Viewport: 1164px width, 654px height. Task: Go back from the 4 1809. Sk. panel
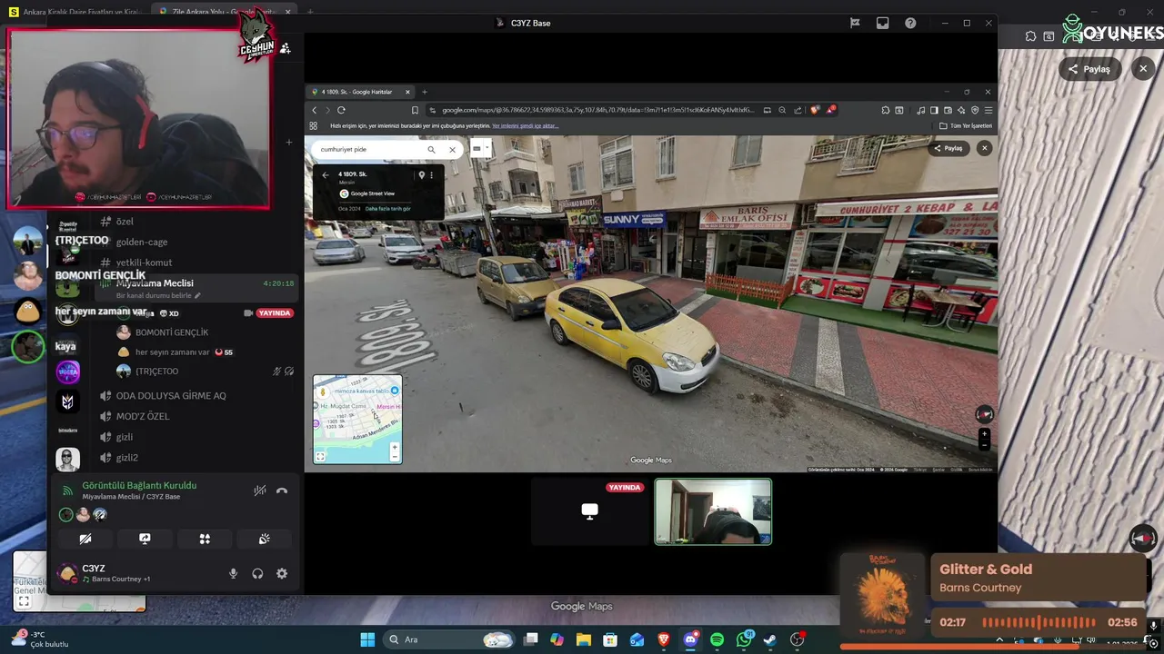(x=326, y=174)
